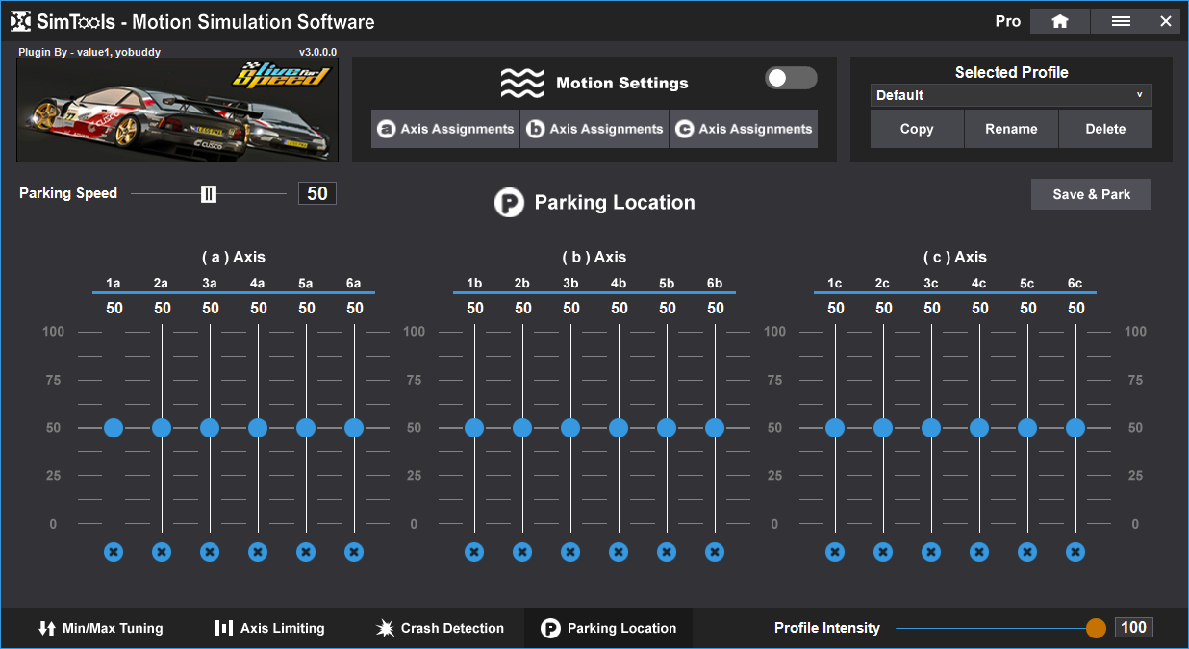Click the reset X icon under axis 1c
The width and height of the screenshot is (1189, 649).
click(x=835, y=552)
